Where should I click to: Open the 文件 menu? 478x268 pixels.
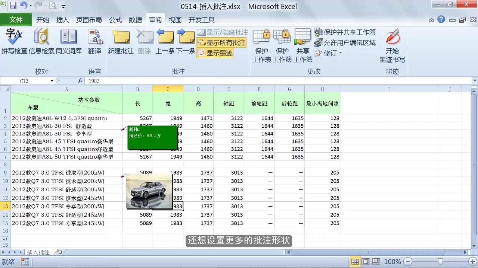[16, 20]
